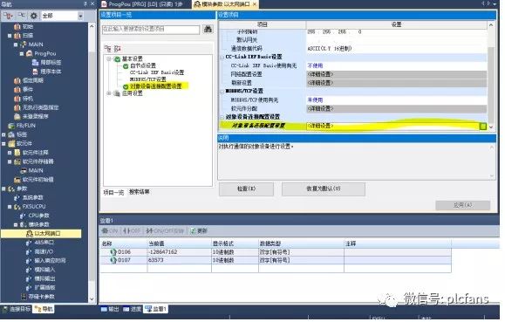Collapse 对象设备连接配置设置 group in grid
The width and height of the screenshot is (505, 322).
[222, 117]
